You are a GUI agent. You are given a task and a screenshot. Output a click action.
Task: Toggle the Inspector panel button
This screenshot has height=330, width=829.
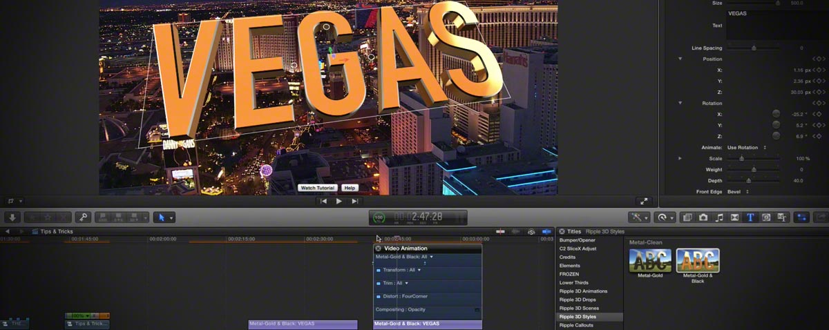coord(802,217)
